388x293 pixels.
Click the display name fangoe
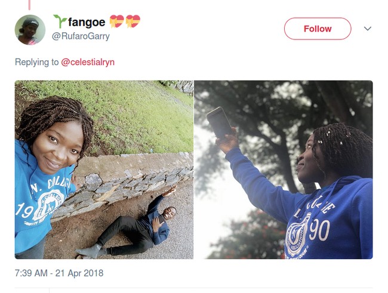click(87, 23)
